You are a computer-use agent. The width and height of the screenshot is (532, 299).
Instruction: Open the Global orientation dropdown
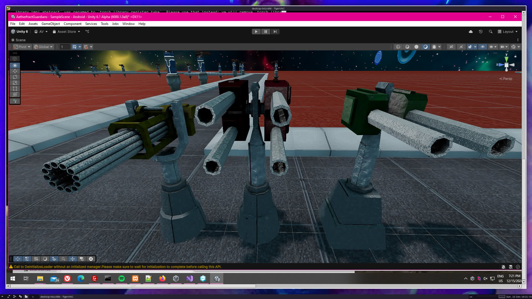point(43,47)
